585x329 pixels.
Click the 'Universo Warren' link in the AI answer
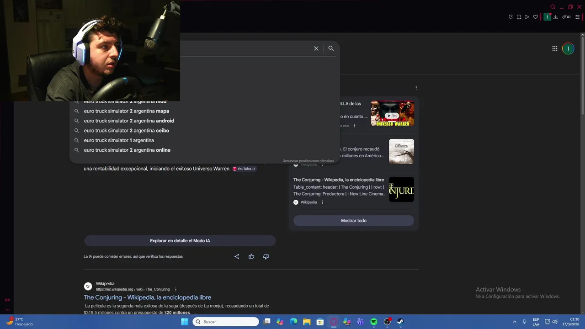coord(211,169)
